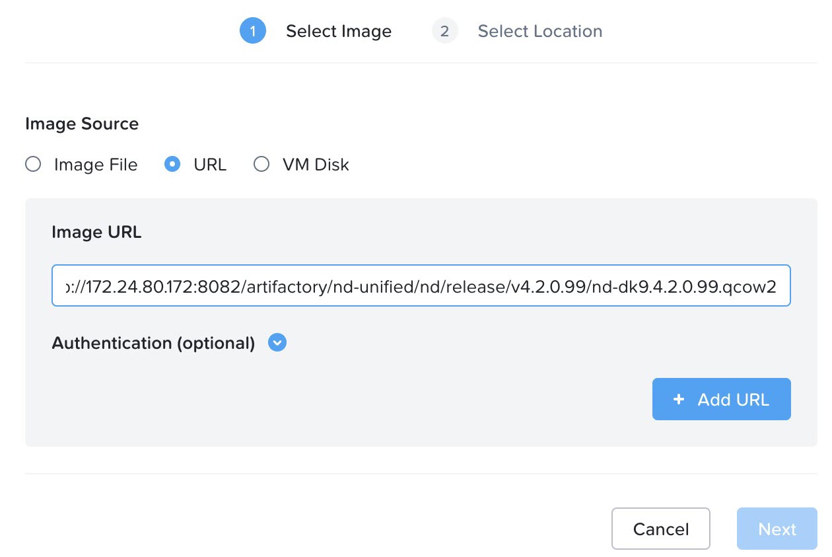
Task: Click the VM Disk label text
Action: coord(316,165)
